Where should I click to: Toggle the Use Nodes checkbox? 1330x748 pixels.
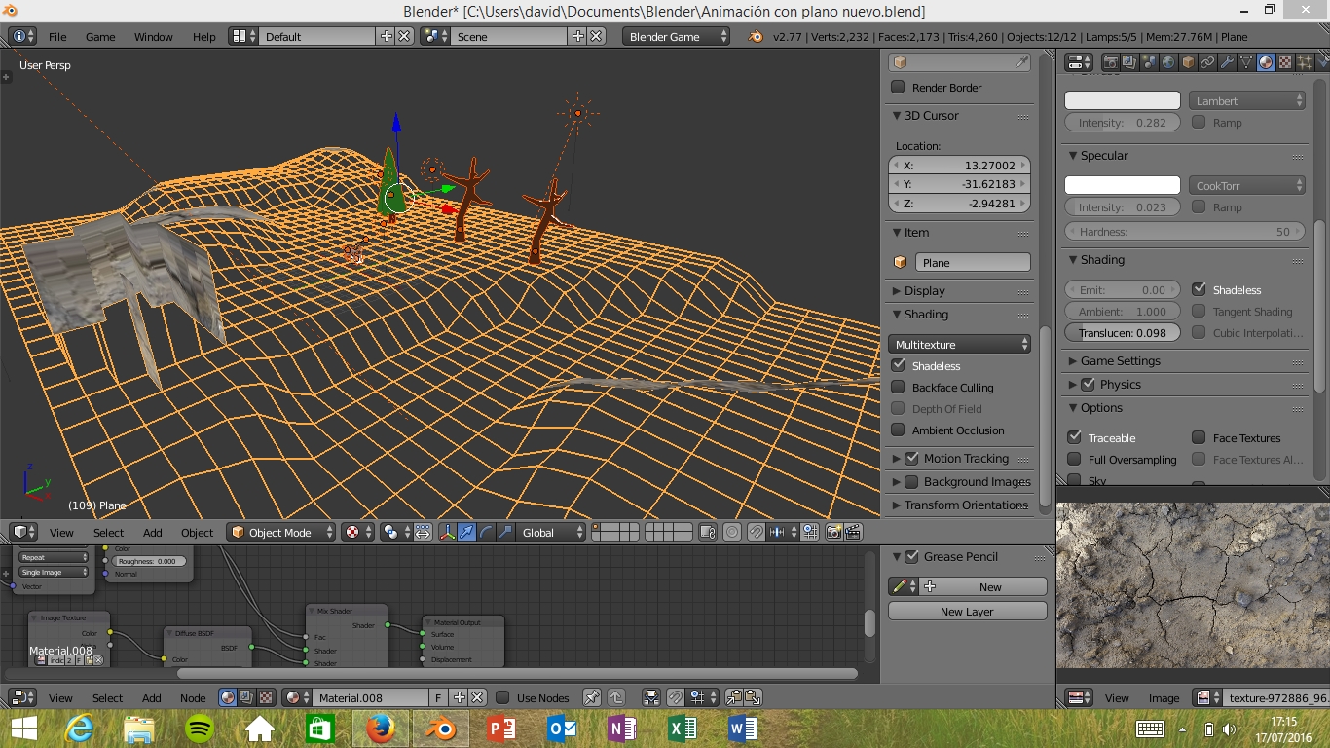pyautogui.click(x=503, y=697)
